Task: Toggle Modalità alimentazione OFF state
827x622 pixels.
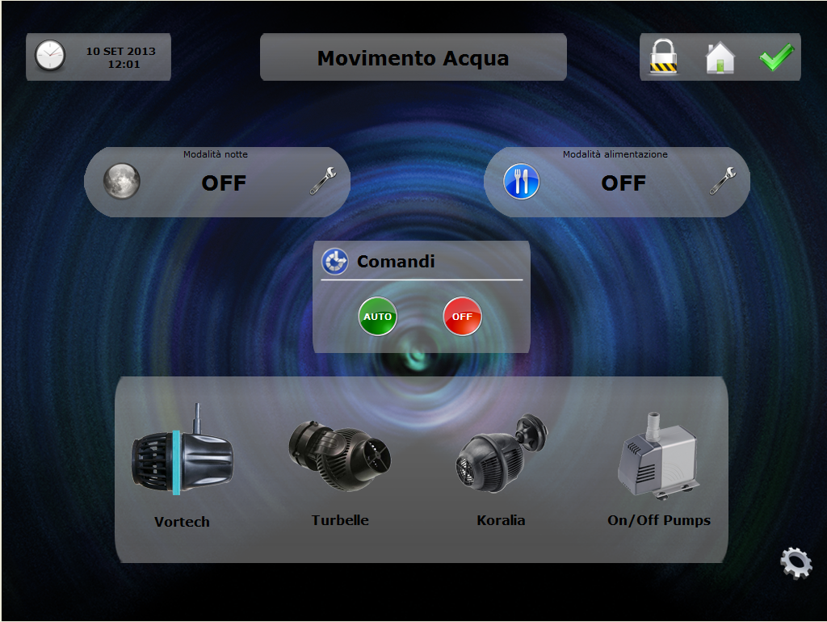Action: pos(623,183)
